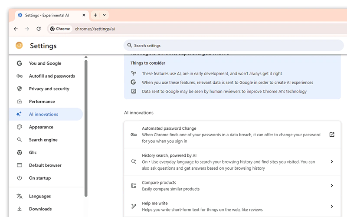
Task: Click the browser back arrow
Action: point(16,29)
